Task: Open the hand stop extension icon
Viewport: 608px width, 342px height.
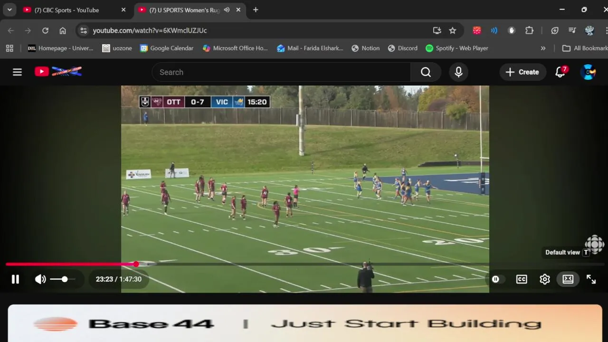Action: [512, 30]
